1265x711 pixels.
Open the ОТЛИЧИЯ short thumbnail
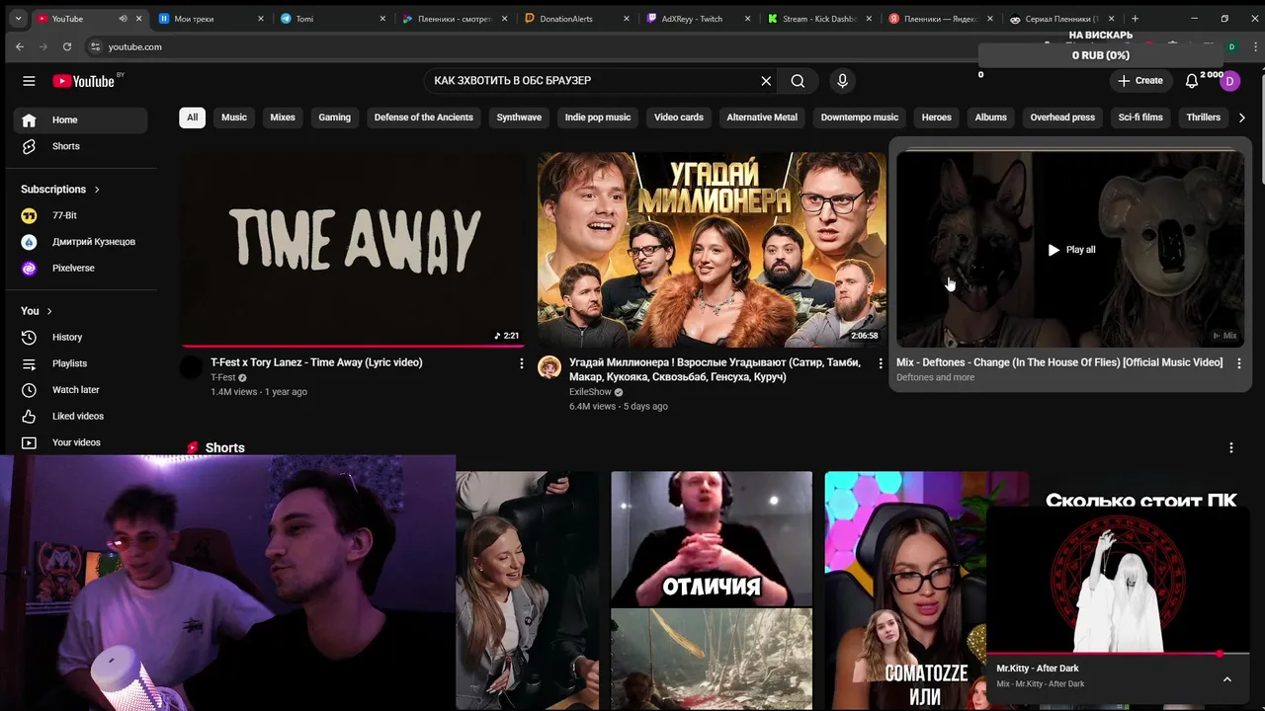pyautogui.click(x=712, y=591)
